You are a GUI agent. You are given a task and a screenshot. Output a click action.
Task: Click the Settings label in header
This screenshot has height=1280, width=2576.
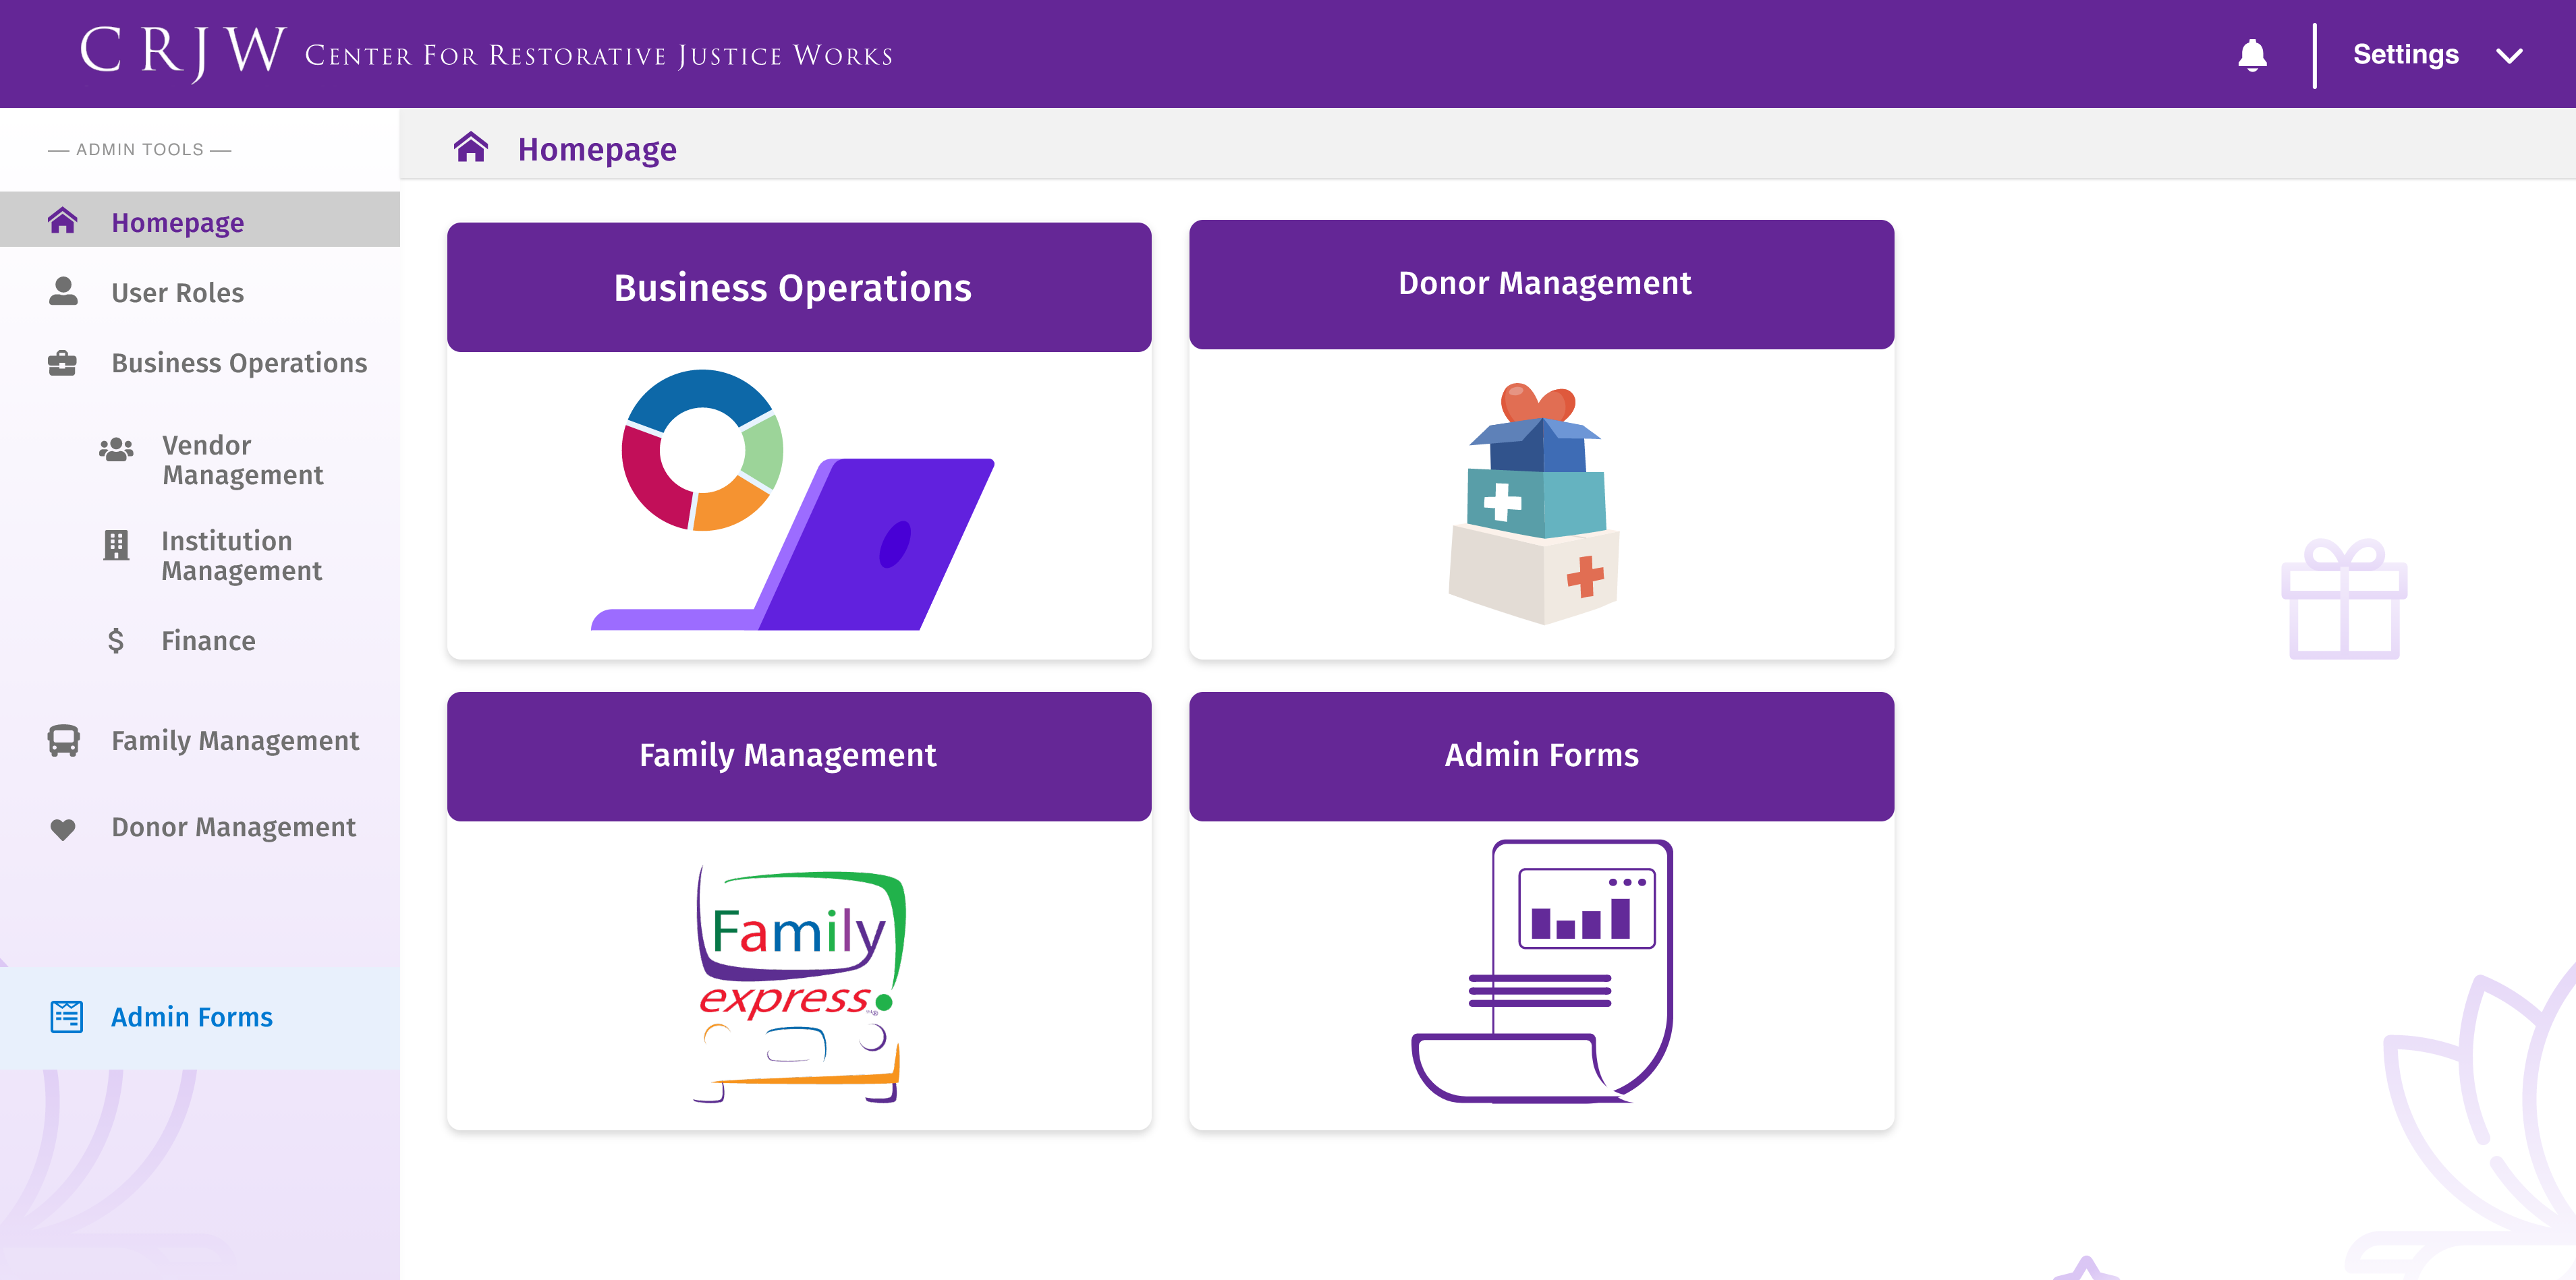(x=2405, y=54)
